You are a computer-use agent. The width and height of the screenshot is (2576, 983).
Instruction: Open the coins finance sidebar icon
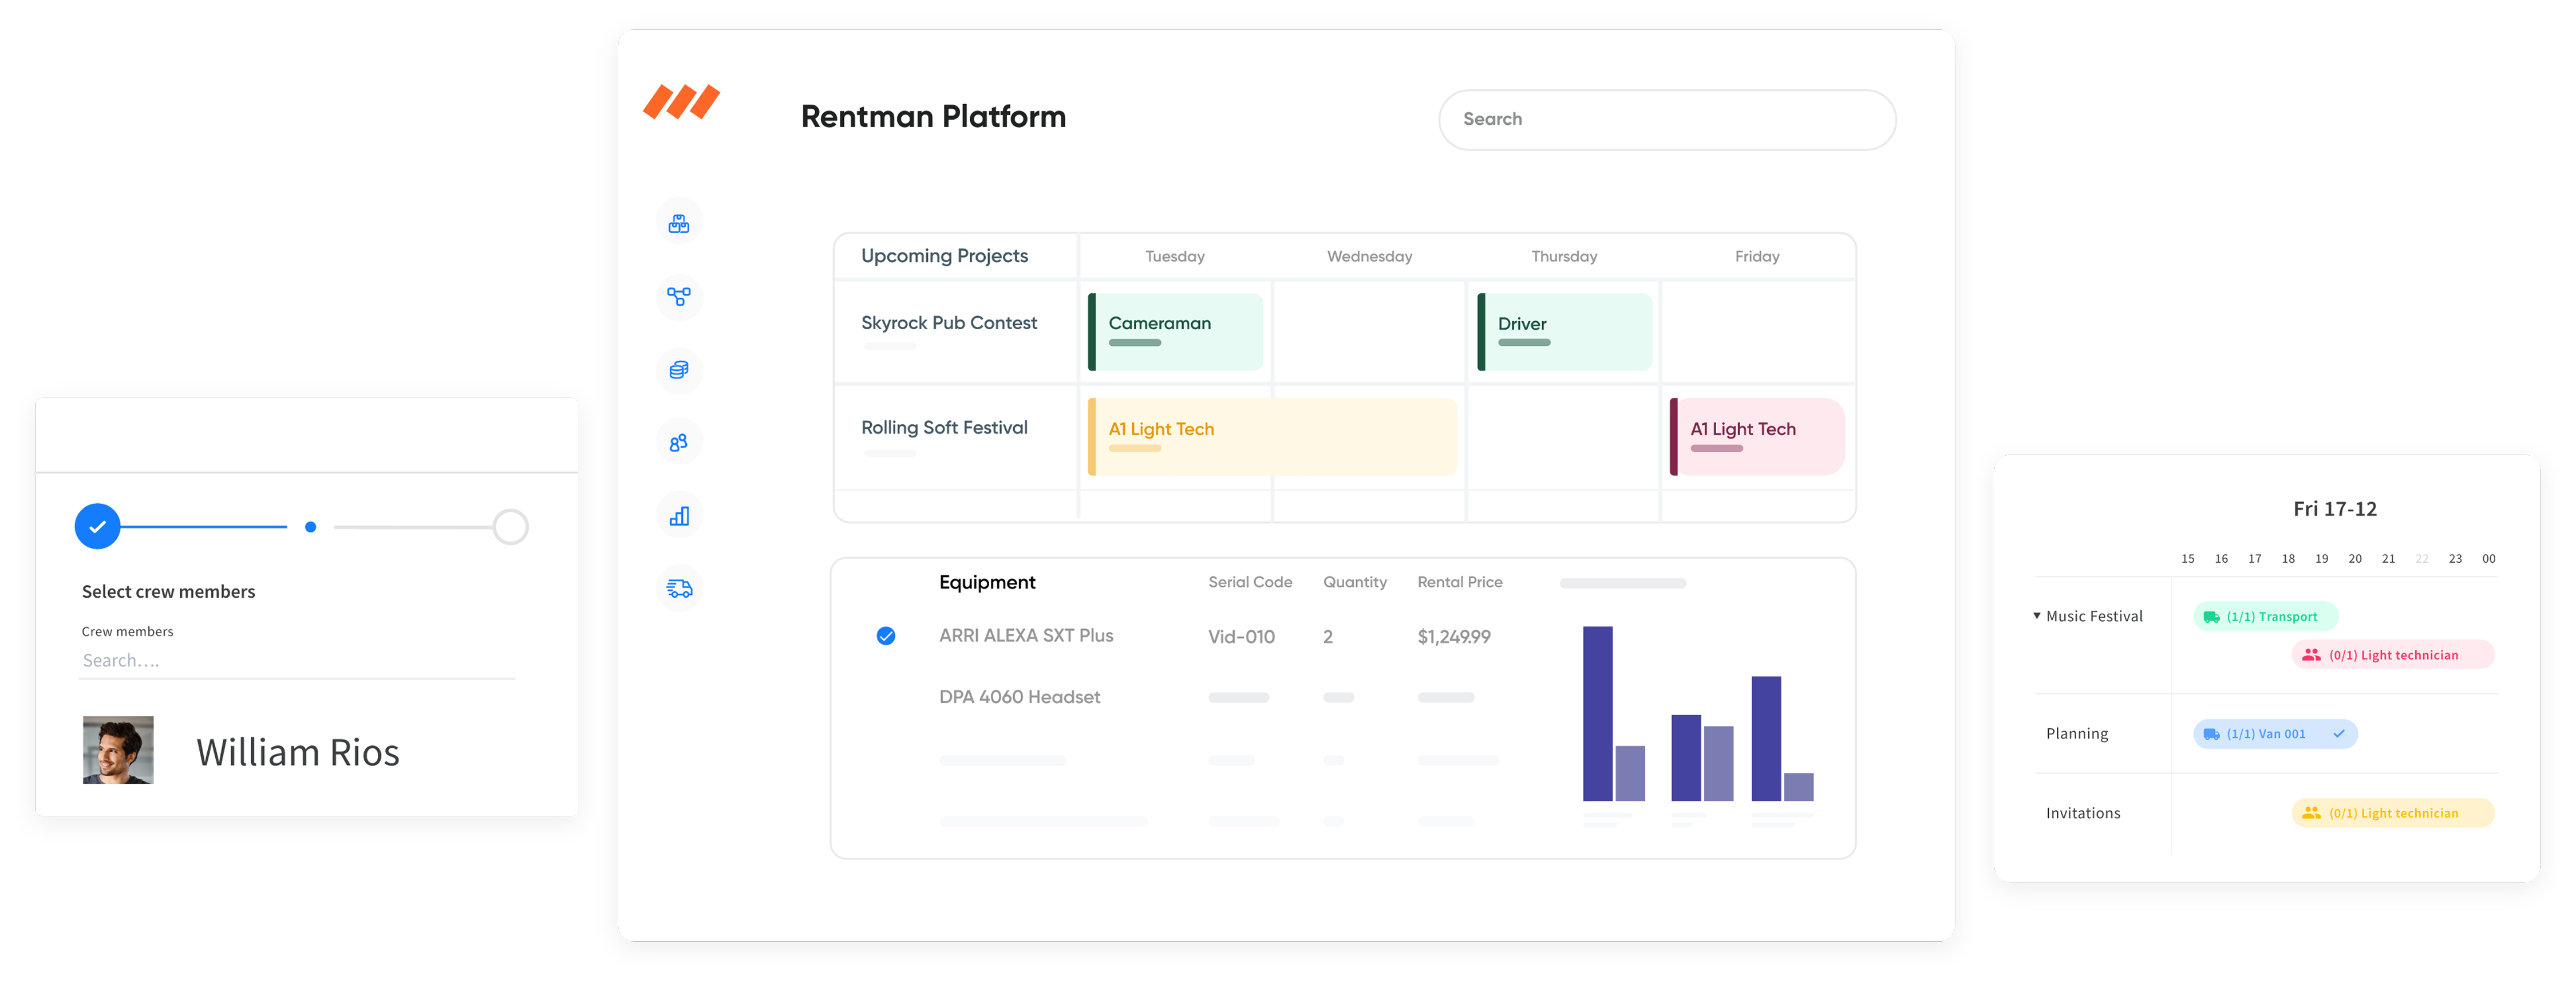point(679,370)
